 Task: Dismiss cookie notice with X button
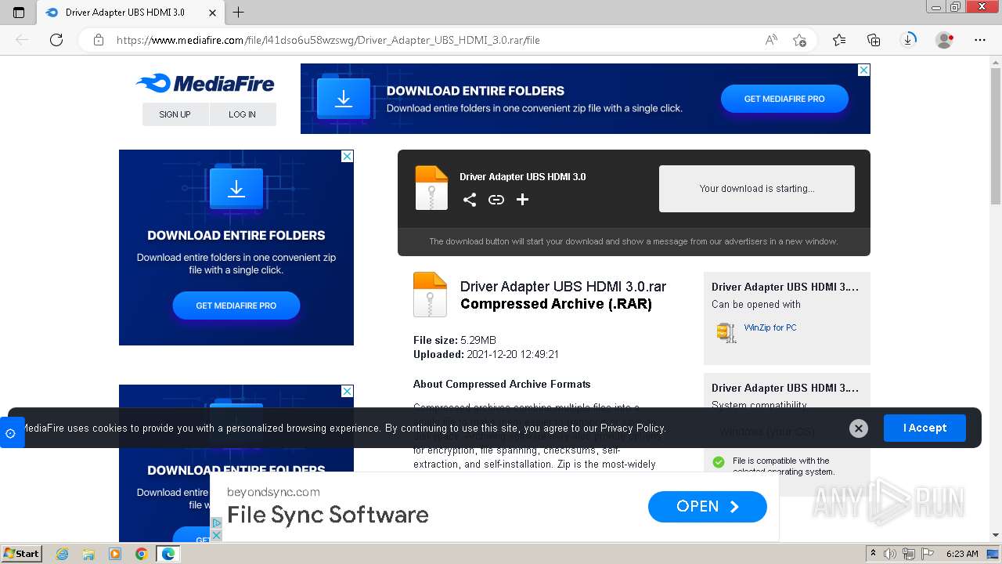coord(859,428)
